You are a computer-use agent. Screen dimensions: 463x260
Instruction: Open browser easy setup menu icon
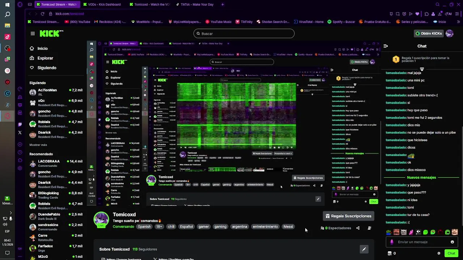456,14
